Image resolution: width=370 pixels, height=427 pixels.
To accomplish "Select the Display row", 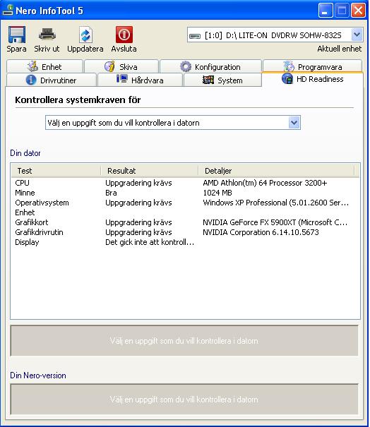I will [x=185, y=242].
